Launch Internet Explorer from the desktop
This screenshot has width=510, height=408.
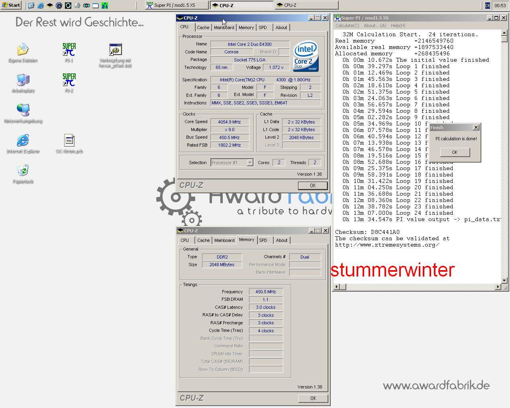[23, 140]
